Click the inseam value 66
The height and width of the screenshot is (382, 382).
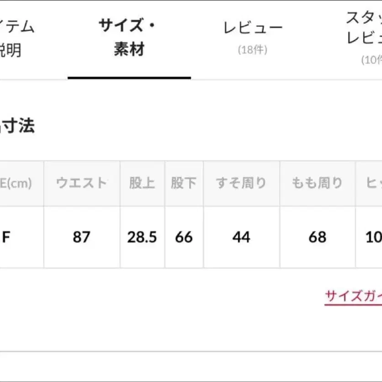click(x=184, y=237)
